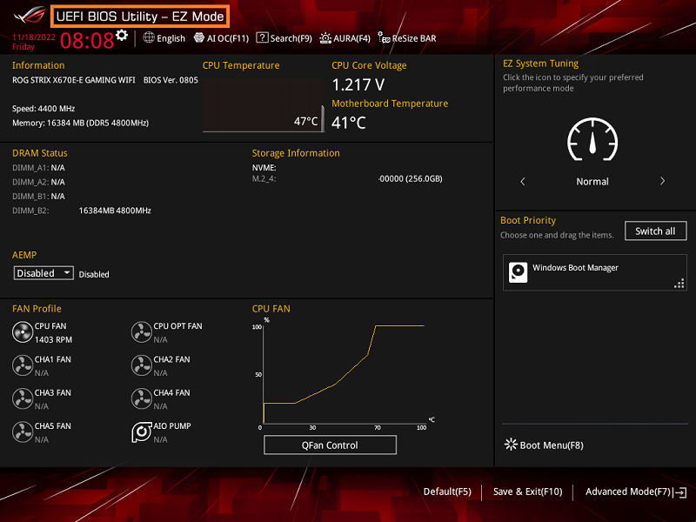The width and height of the screenshot is (696, 522).
Task: Switch to next performance mode arrow
Action: point(662,181)
